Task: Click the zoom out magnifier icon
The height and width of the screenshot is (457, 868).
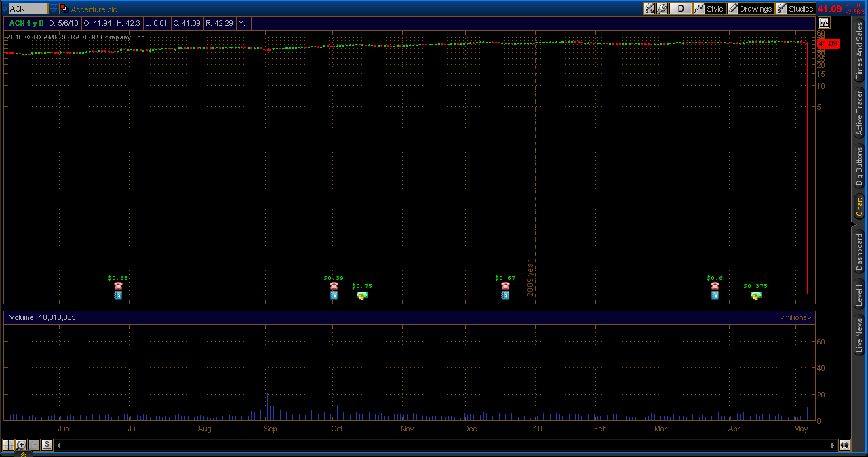Action: (x=34, y=445)
